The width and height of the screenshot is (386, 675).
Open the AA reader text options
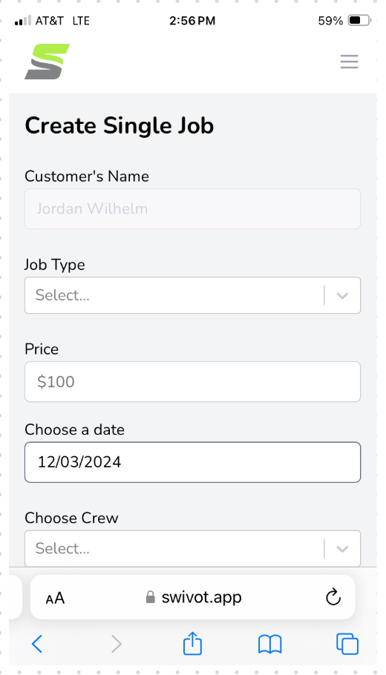point(55,598)
